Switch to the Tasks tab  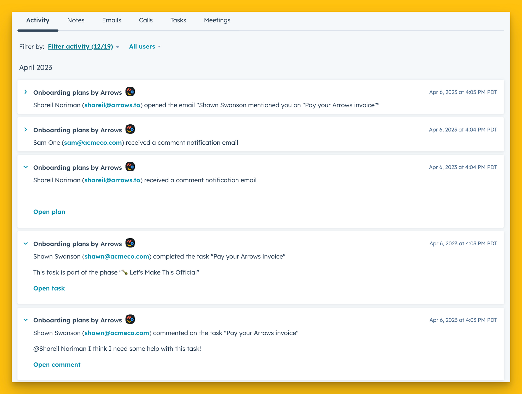(x=178, y=20)
